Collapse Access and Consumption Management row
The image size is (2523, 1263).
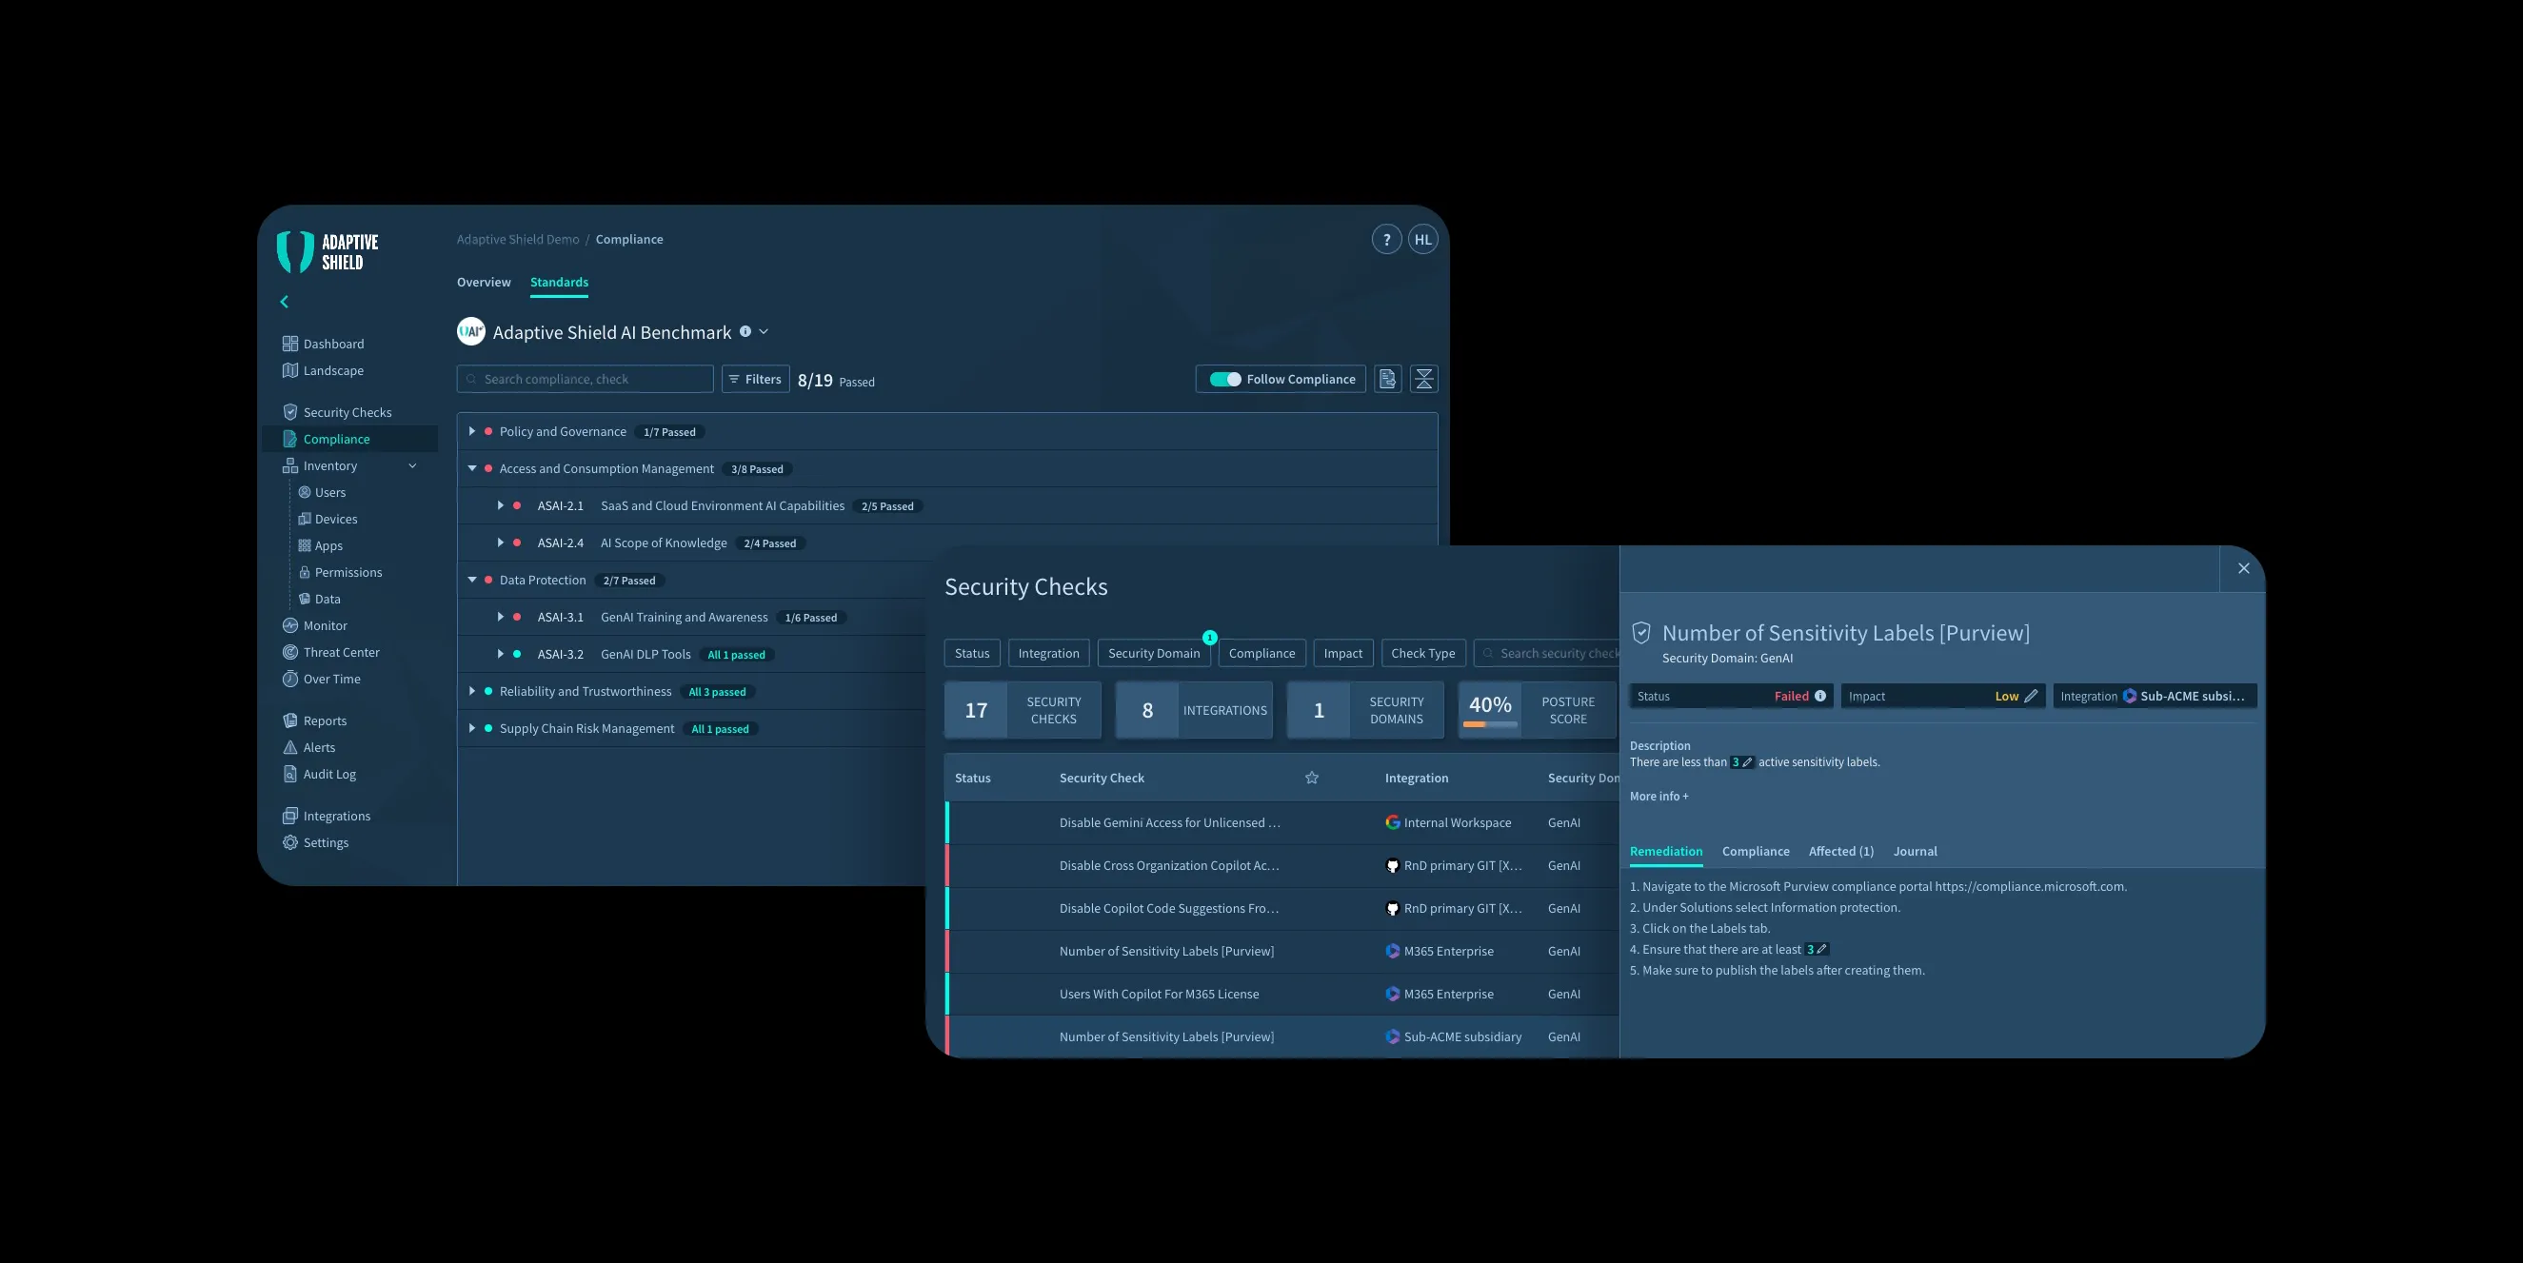471,468
